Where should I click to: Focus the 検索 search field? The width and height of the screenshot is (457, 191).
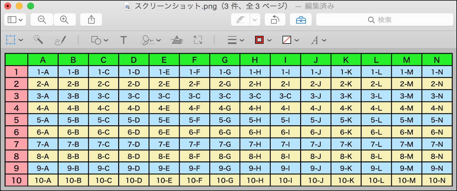[384, 20]
